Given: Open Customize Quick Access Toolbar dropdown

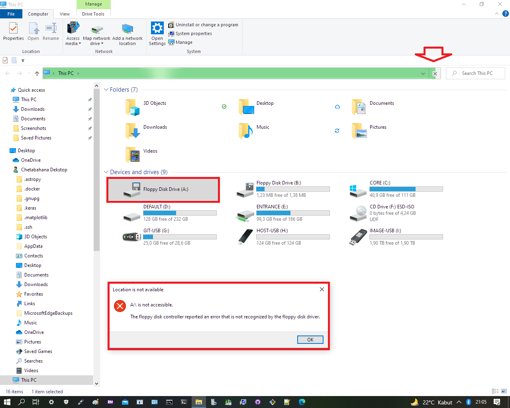Looking at the screenshot, I should click(x=23, y=61).
